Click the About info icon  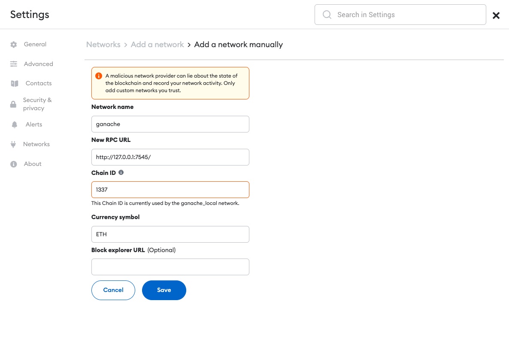tap(14, 164)
